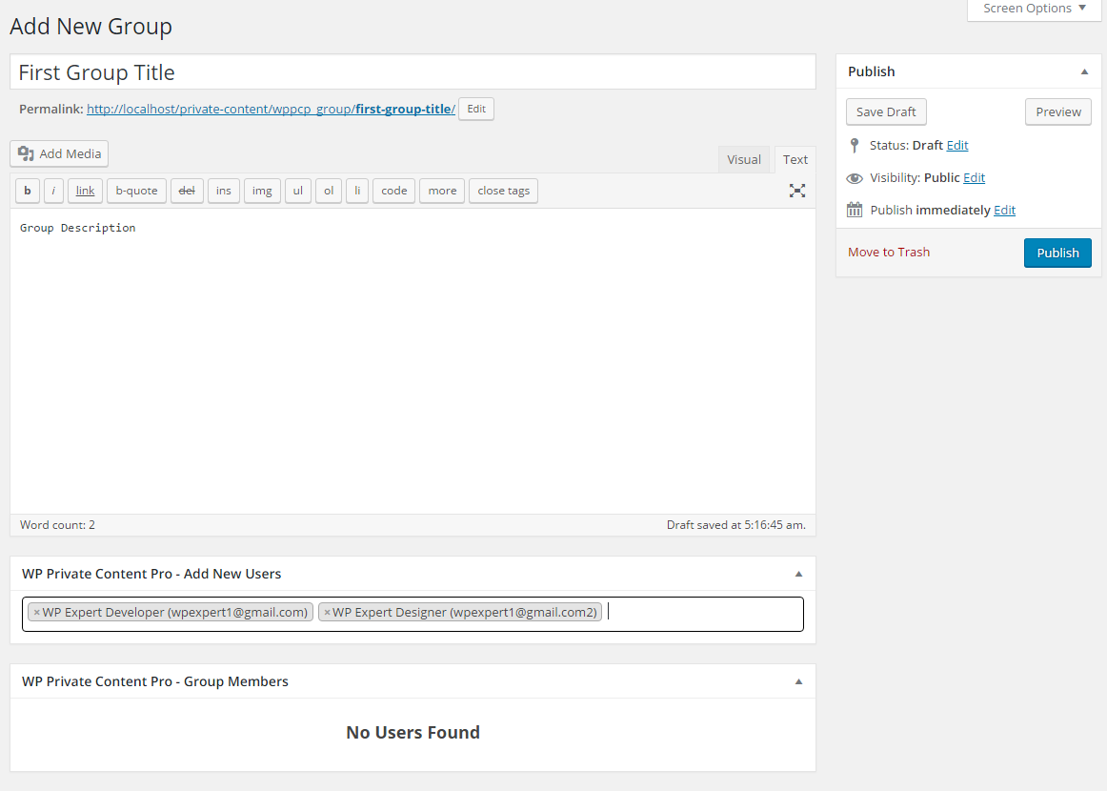The image size is (1107, 791).
Task: Collapse the Publish panel
Action: pyautogui.click(x=1084, y=71)
